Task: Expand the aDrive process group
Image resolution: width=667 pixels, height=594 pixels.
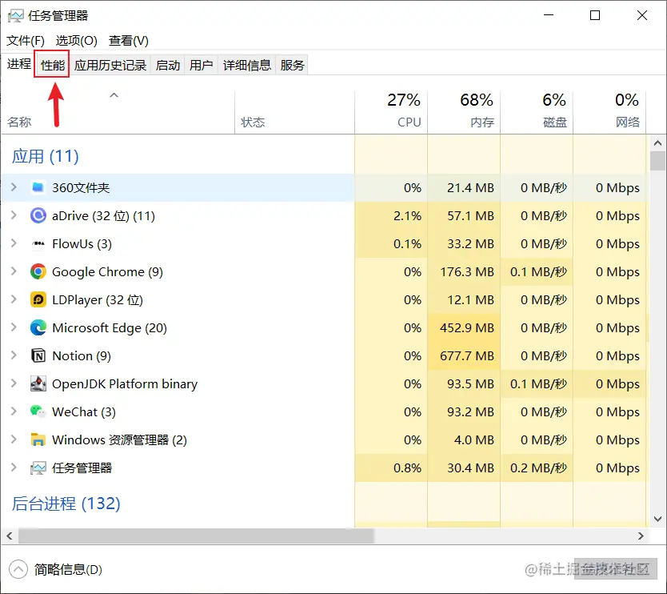Action: [14, 215]
